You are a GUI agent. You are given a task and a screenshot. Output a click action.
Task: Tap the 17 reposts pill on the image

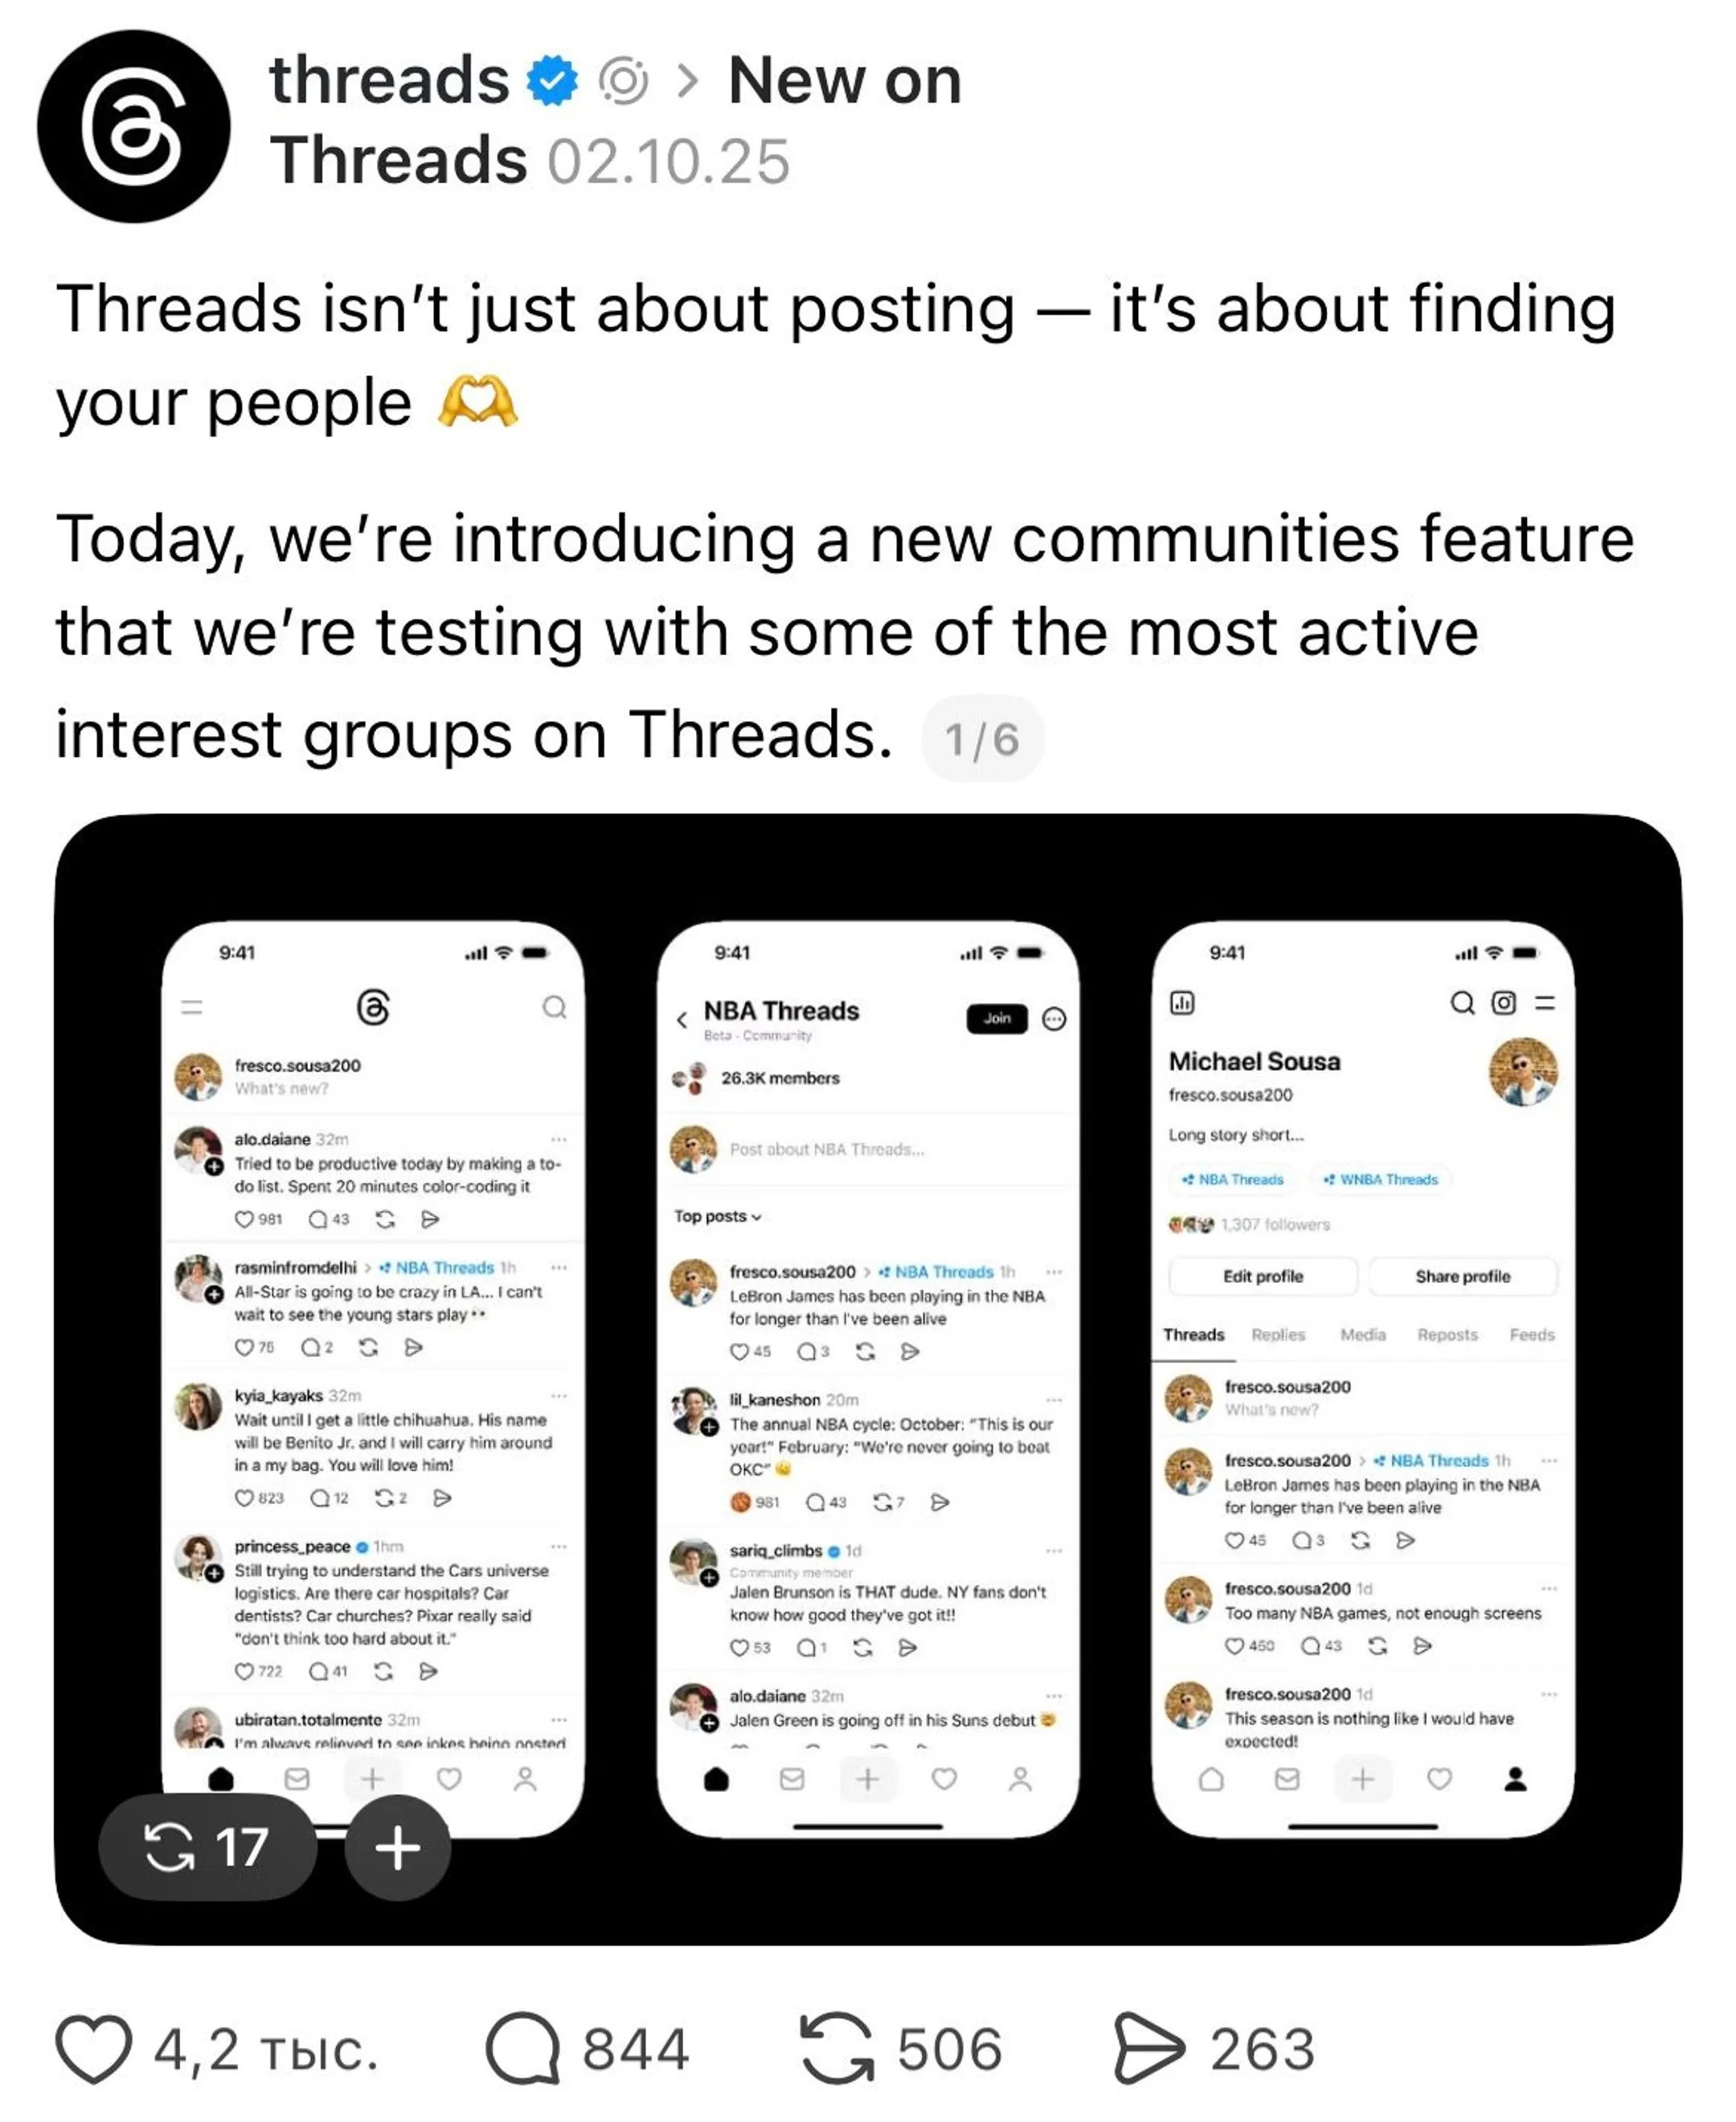pyautogui.click(x=208, y=1847)
